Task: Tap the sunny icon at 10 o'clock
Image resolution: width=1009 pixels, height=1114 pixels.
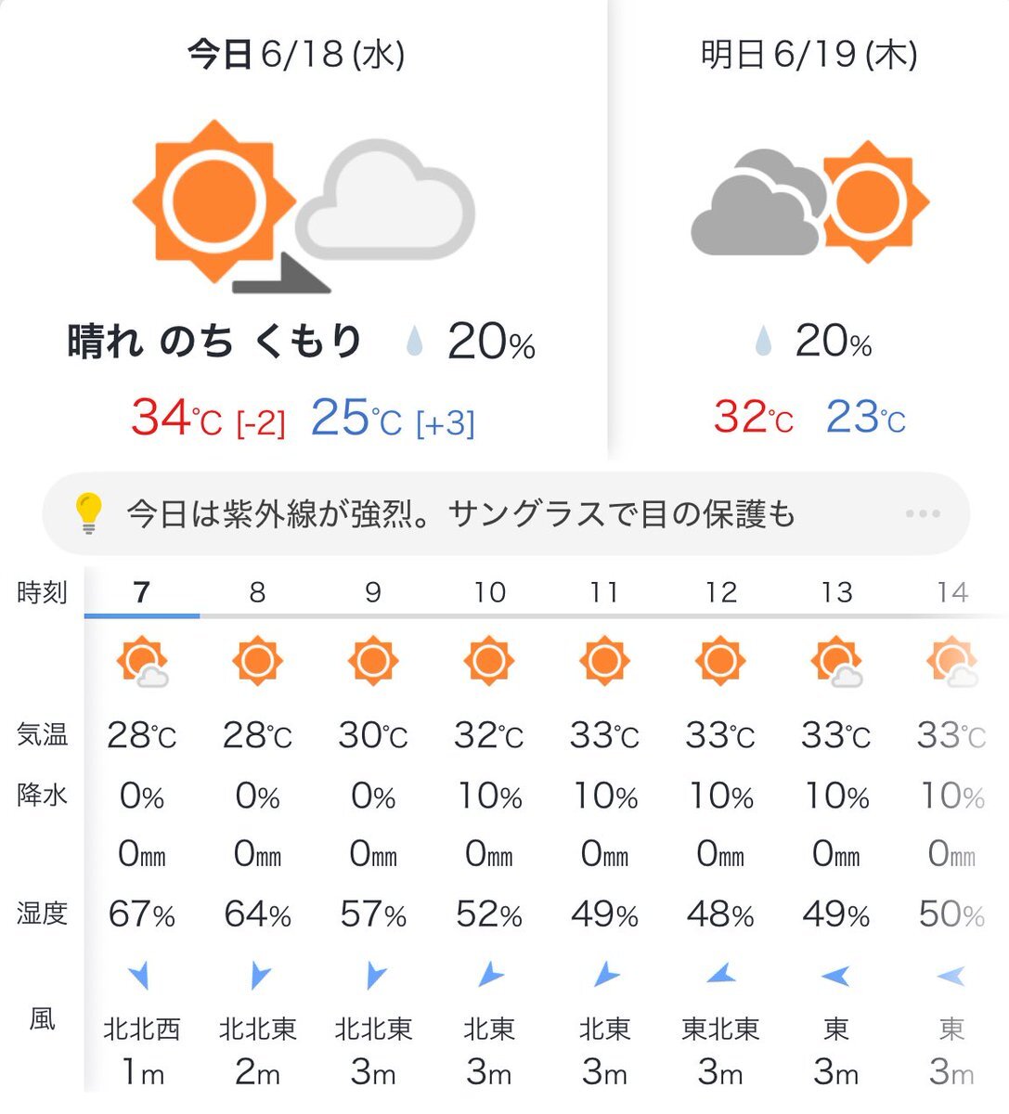Action: click(488, 661)
